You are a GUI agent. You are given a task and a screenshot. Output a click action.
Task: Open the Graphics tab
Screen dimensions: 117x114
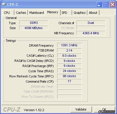[80, 13]
